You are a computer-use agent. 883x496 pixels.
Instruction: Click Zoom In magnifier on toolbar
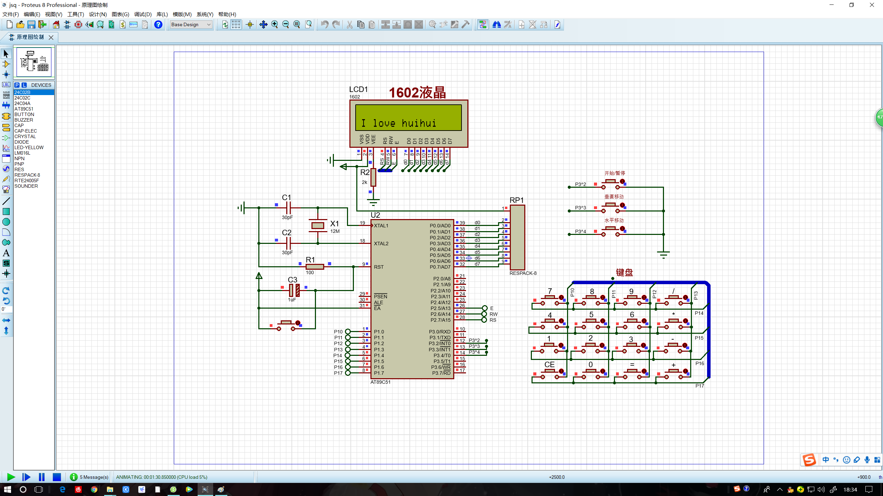click(275, 24)
